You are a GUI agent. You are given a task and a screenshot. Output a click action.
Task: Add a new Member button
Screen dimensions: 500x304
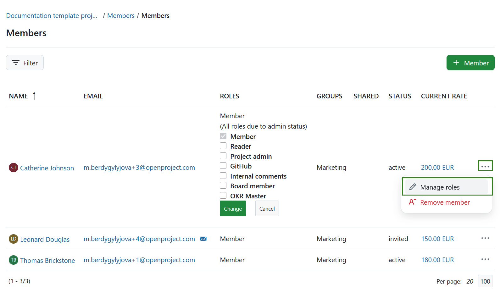click(x=470, y=63)
